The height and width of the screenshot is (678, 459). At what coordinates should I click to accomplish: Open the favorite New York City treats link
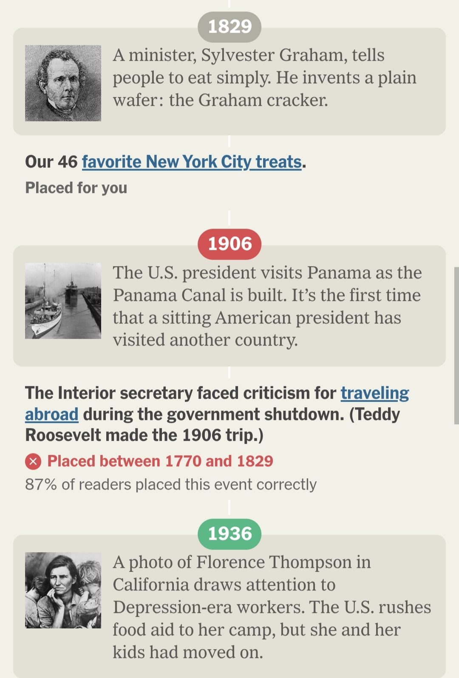pos(192,162)
